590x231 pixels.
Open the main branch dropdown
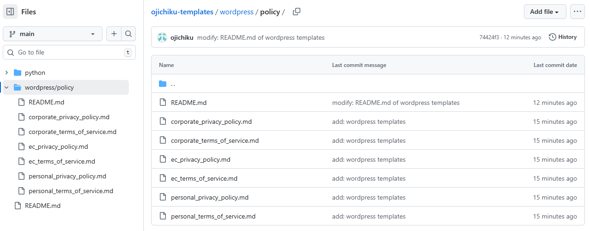click(53, 34)
